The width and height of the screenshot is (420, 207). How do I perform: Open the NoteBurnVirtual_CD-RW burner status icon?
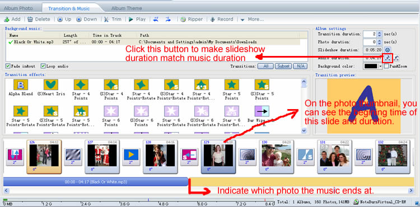[356, 202]
